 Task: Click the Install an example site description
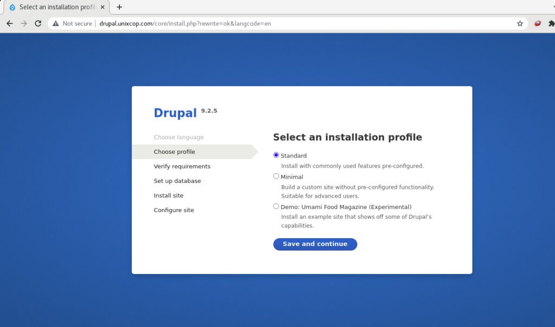356,221
